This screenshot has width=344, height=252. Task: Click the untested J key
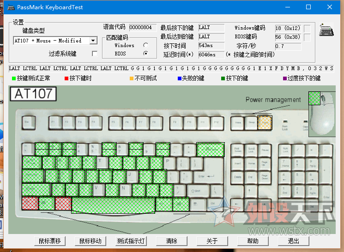point(133,176)
